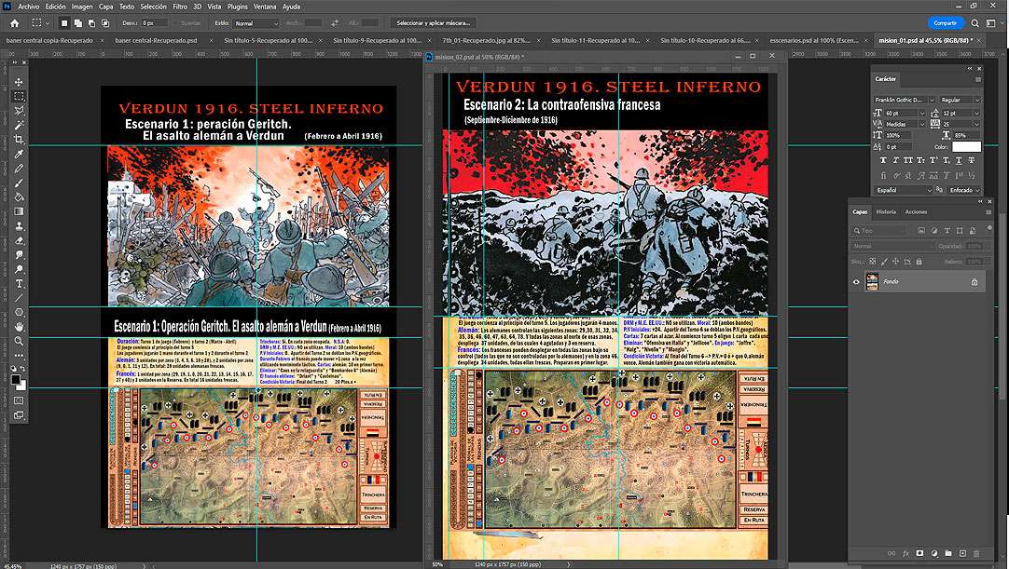Select the Polygon shape tool
This screenshot has height=569, width=1009.
click(20, 313)
